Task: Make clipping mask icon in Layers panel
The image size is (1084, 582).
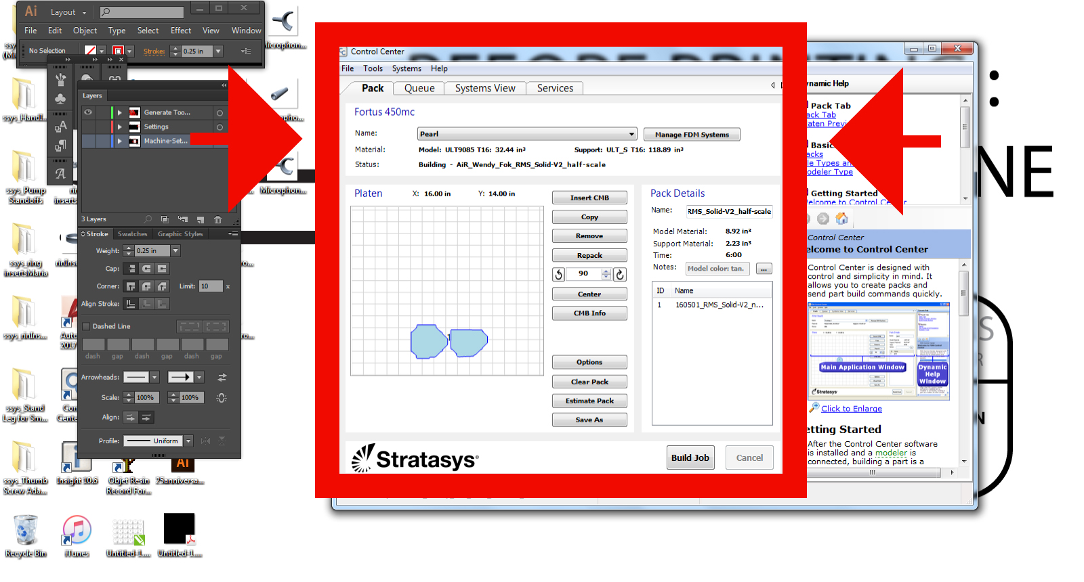Action: click(x=165, y=219)
